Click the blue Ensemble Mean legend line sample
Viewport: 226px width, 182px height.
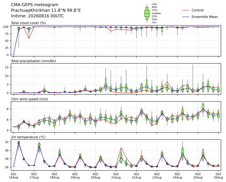pos(186,17)
